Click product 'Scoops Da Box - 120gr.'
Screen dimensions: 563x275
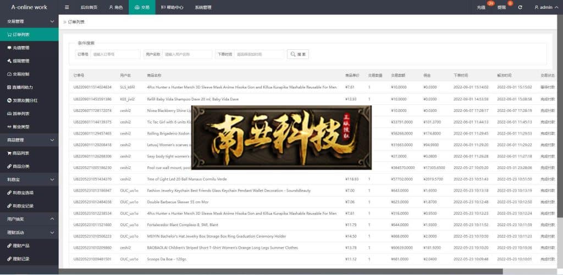(x=167, y=259)
